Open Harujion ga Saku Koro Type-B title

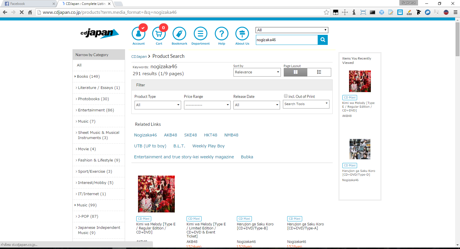255,226
